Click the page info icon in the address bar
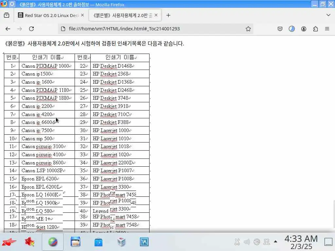Image resolution: width=335 pixels, height=251 pixels. (63, 29)
